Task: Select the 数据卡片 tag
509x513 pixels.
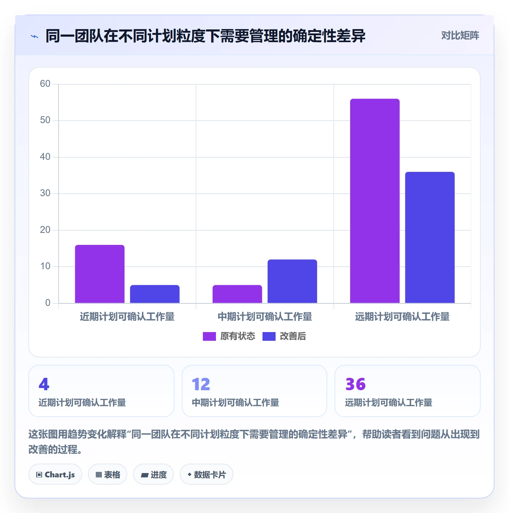Action: [207, 474]
